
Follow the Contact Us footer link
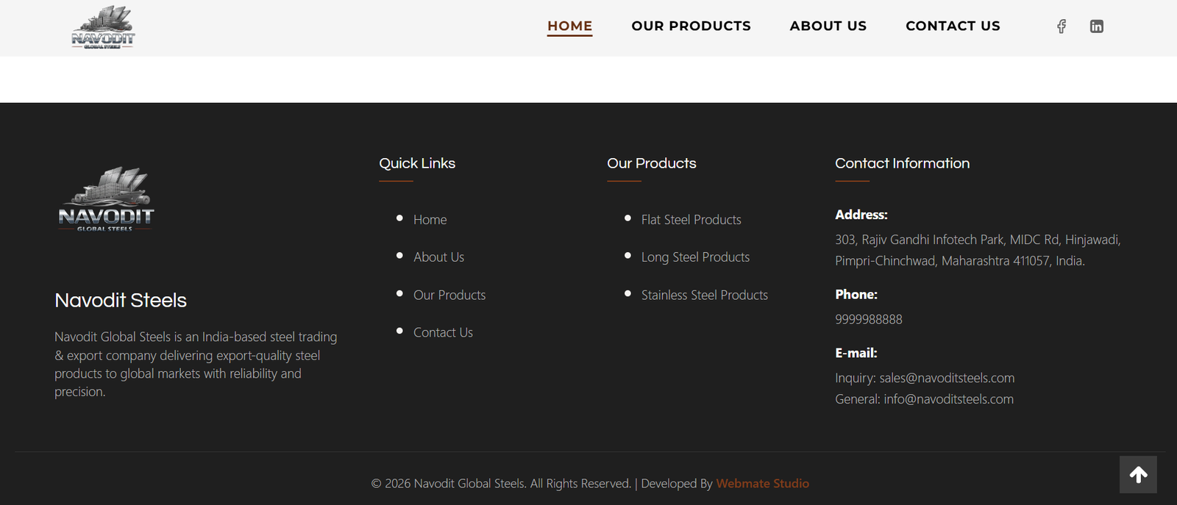pyautogui.click(x=443, y=333)
